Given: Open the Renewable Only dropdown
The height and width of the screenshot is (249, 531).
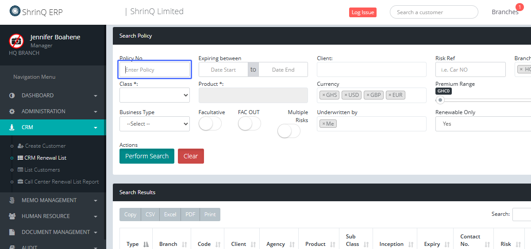Looking at the screenshot, I should 482,124.
